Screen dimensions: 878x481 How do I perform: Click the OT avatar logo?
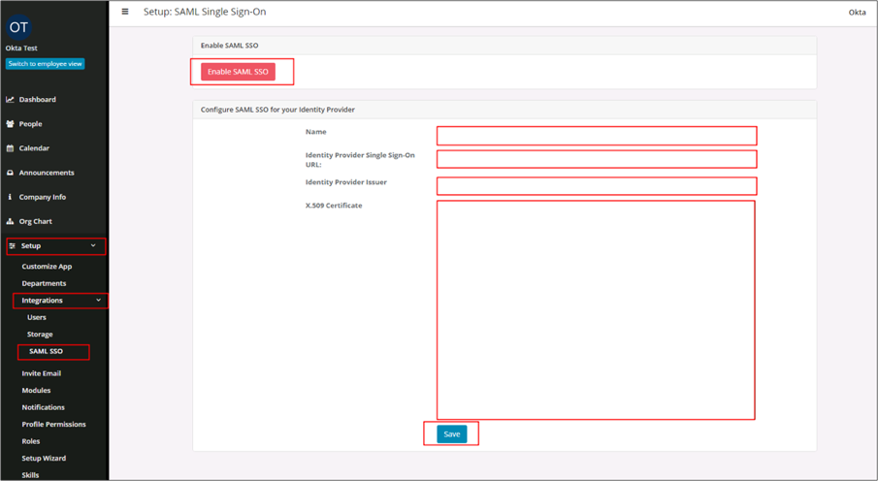pyautogui.click(x=18, y=27)
